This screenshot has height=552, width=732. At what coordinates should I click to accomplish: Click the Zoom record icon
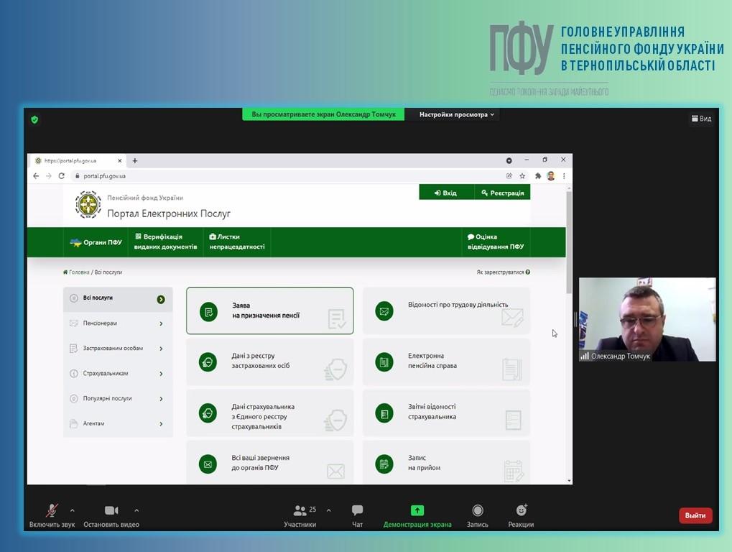[478, 511]
